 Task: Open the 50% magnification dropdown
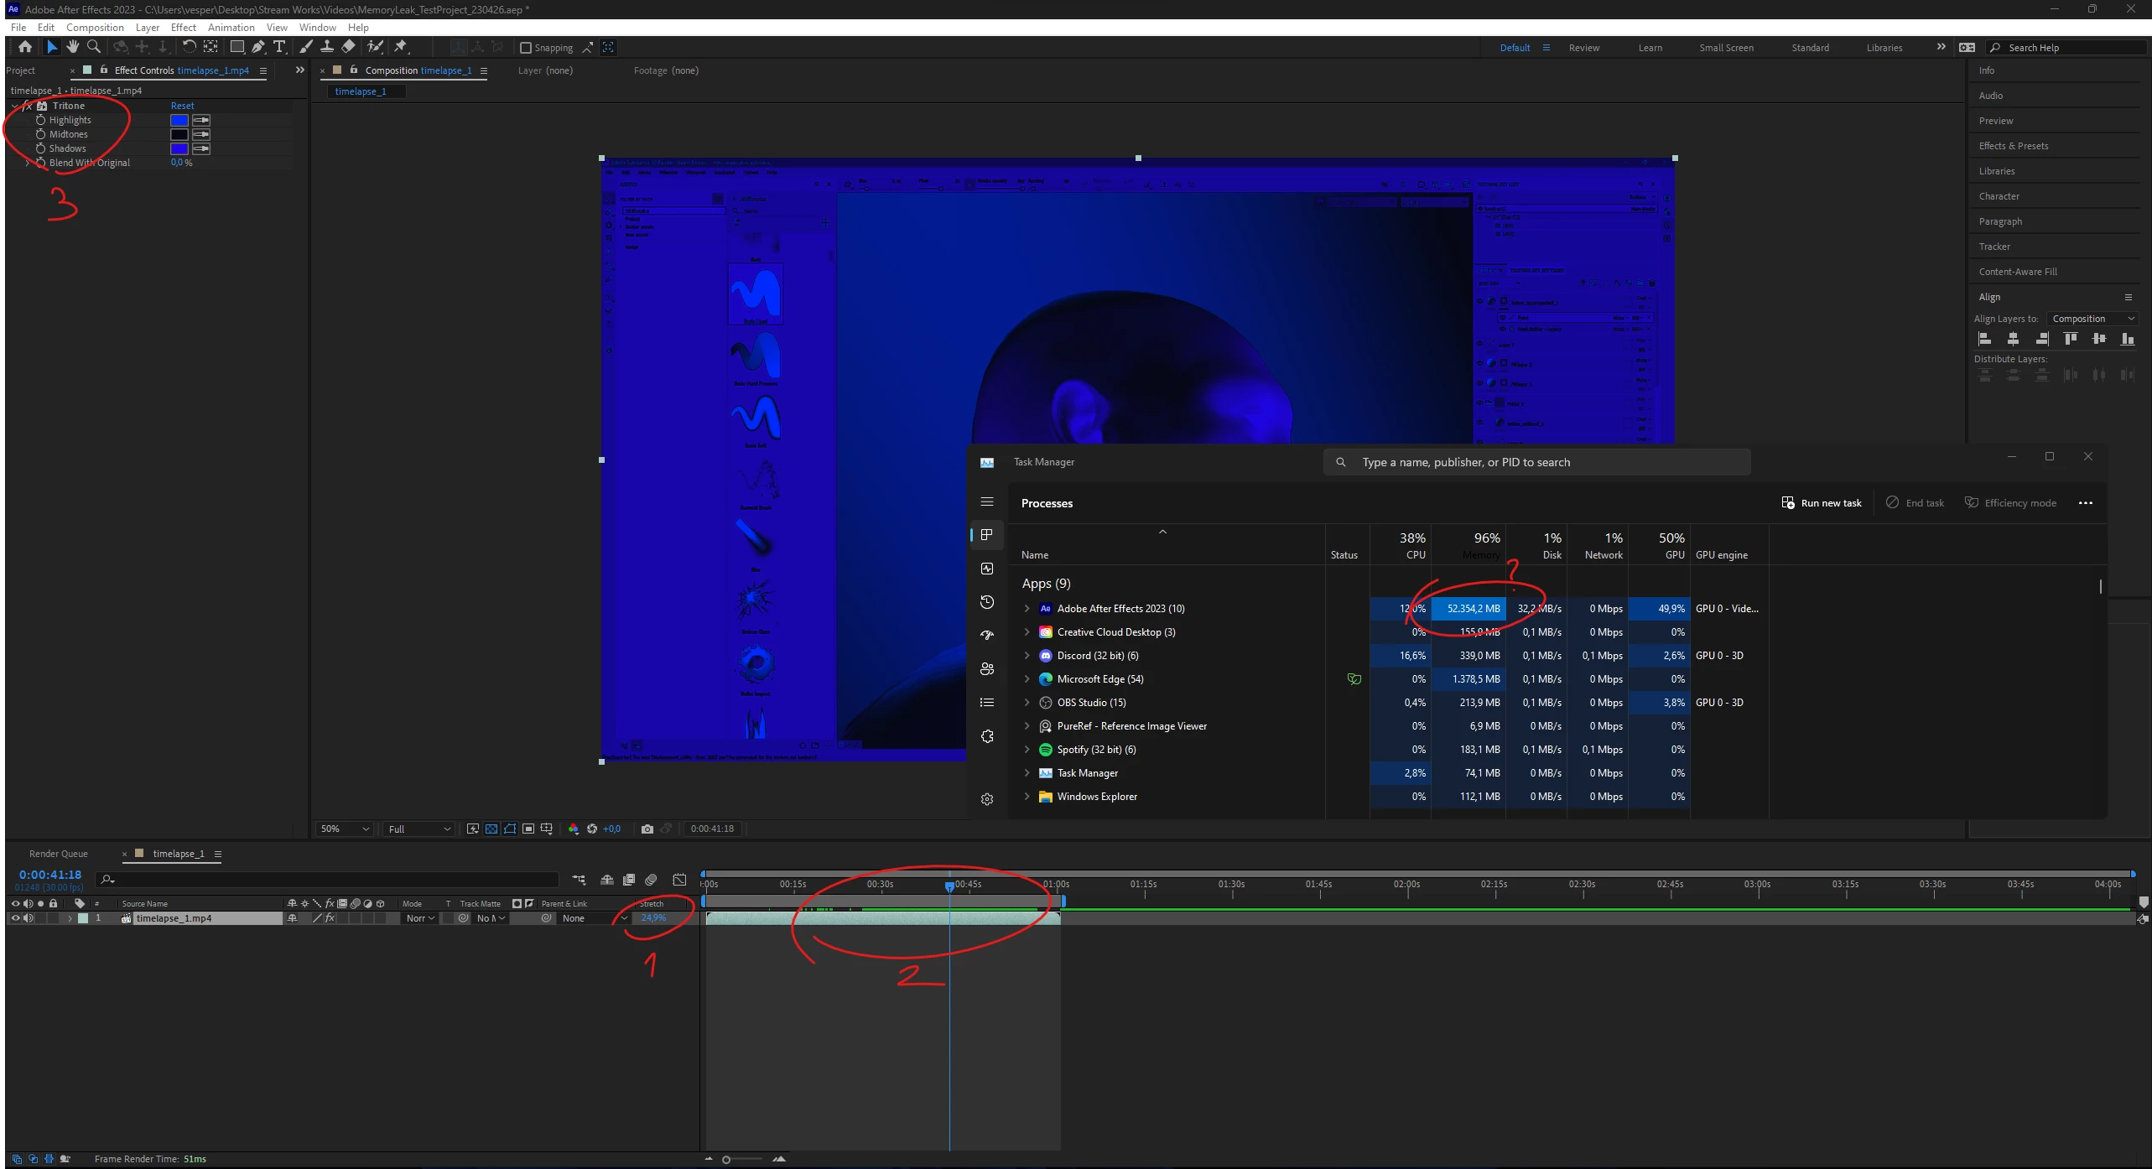point(345,829)
